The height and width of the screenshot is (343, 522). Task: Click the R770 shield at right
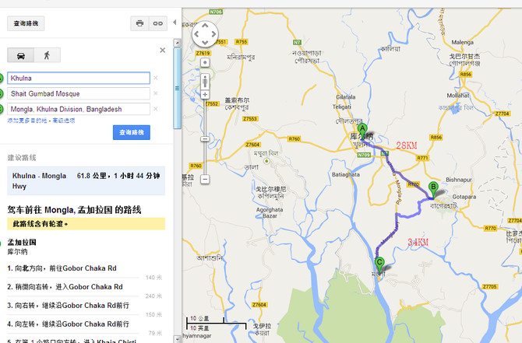click(490, 229)
